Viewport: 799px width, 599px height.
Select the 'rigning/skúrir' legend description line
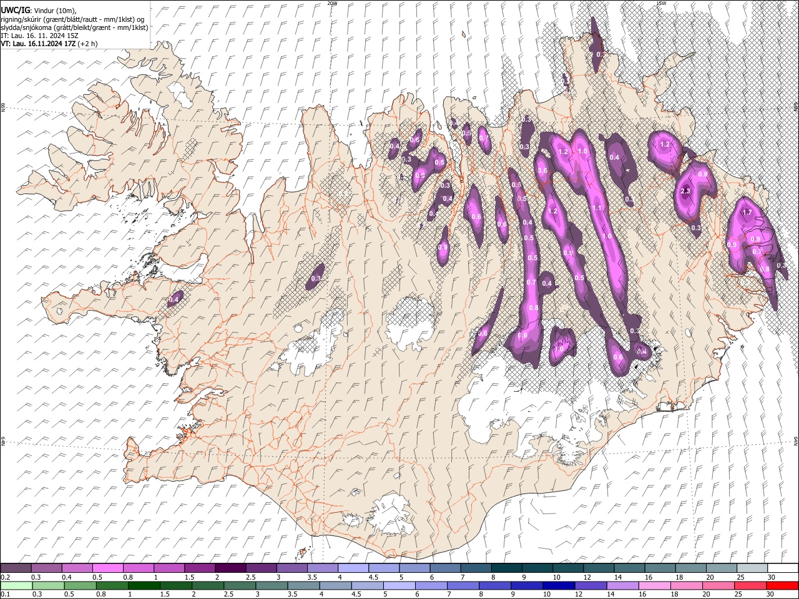73,19
